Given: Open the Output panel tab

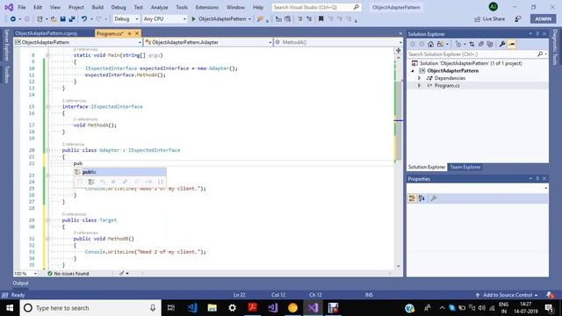Looking at the screenshot, I should (x=20, y=283).
